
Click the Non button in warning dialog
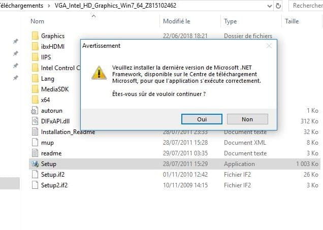(x=247, y=119)
